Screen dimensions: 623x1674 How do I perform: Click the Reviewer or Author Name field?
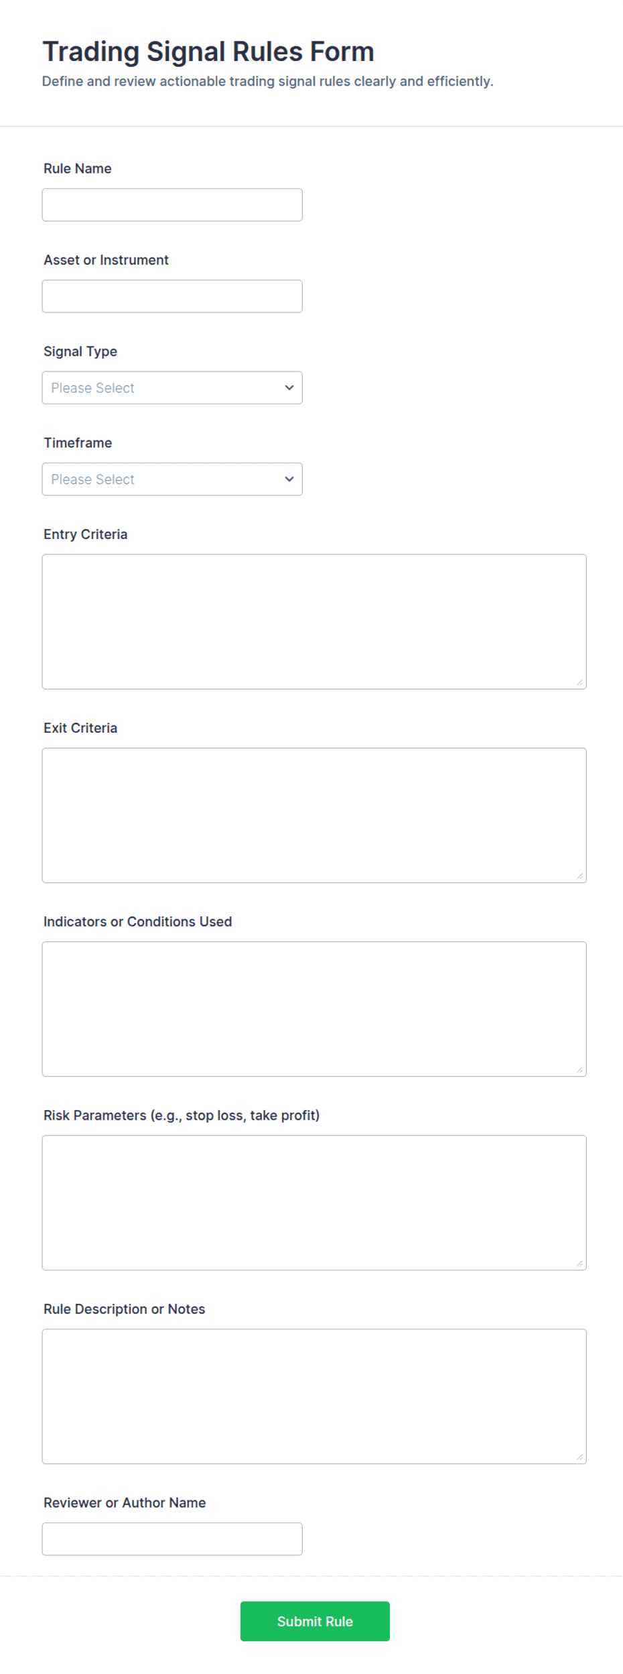point(172,1539)
